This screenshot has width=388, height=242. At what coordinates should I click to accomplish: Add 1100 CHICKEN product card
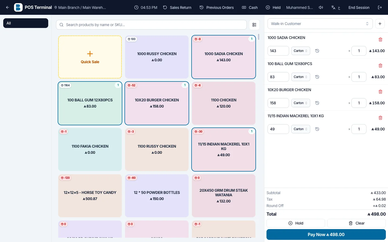pyautogui.click(x=224, y=103)
